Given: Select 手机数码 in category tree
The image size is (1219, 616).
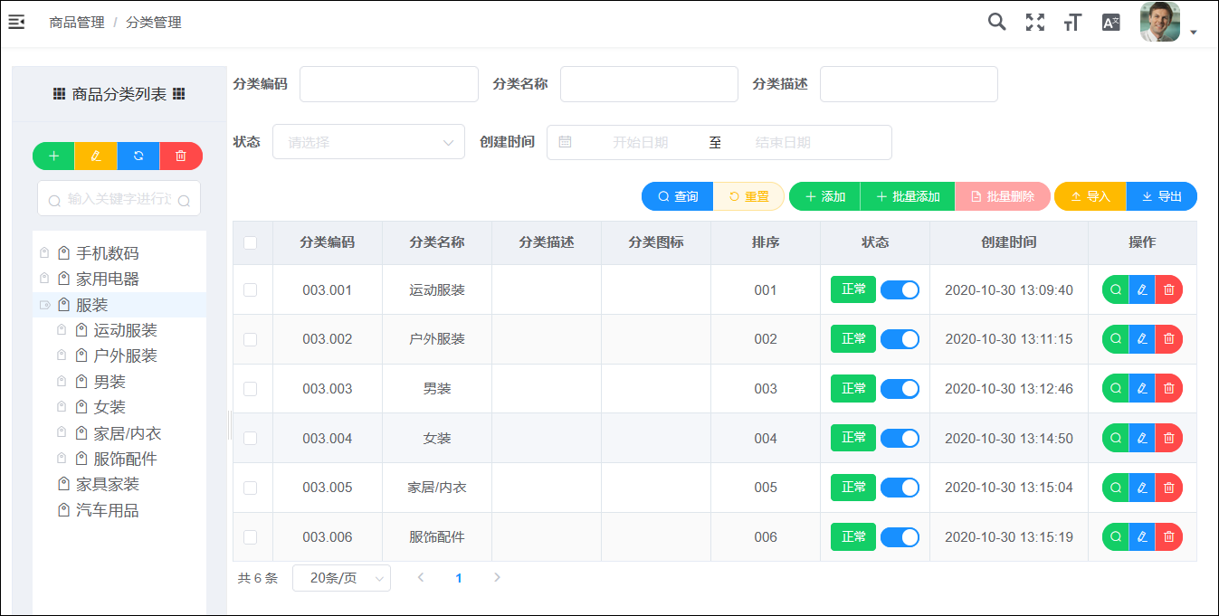Looking at the screenshot, I should coord(107,253).
